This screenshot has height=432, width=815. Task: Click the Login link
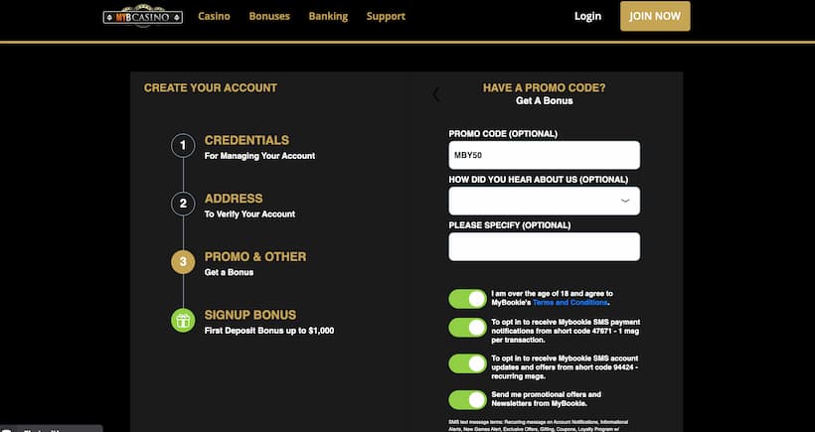(x=587, y=16)
